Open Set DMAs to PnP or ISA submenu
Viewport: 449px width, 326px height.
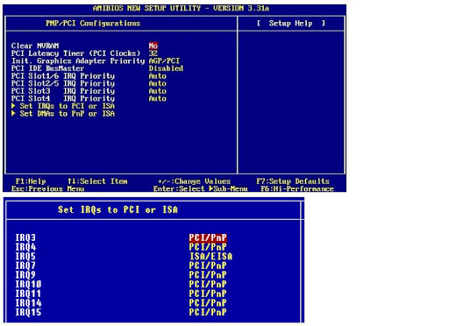point(68,114)
